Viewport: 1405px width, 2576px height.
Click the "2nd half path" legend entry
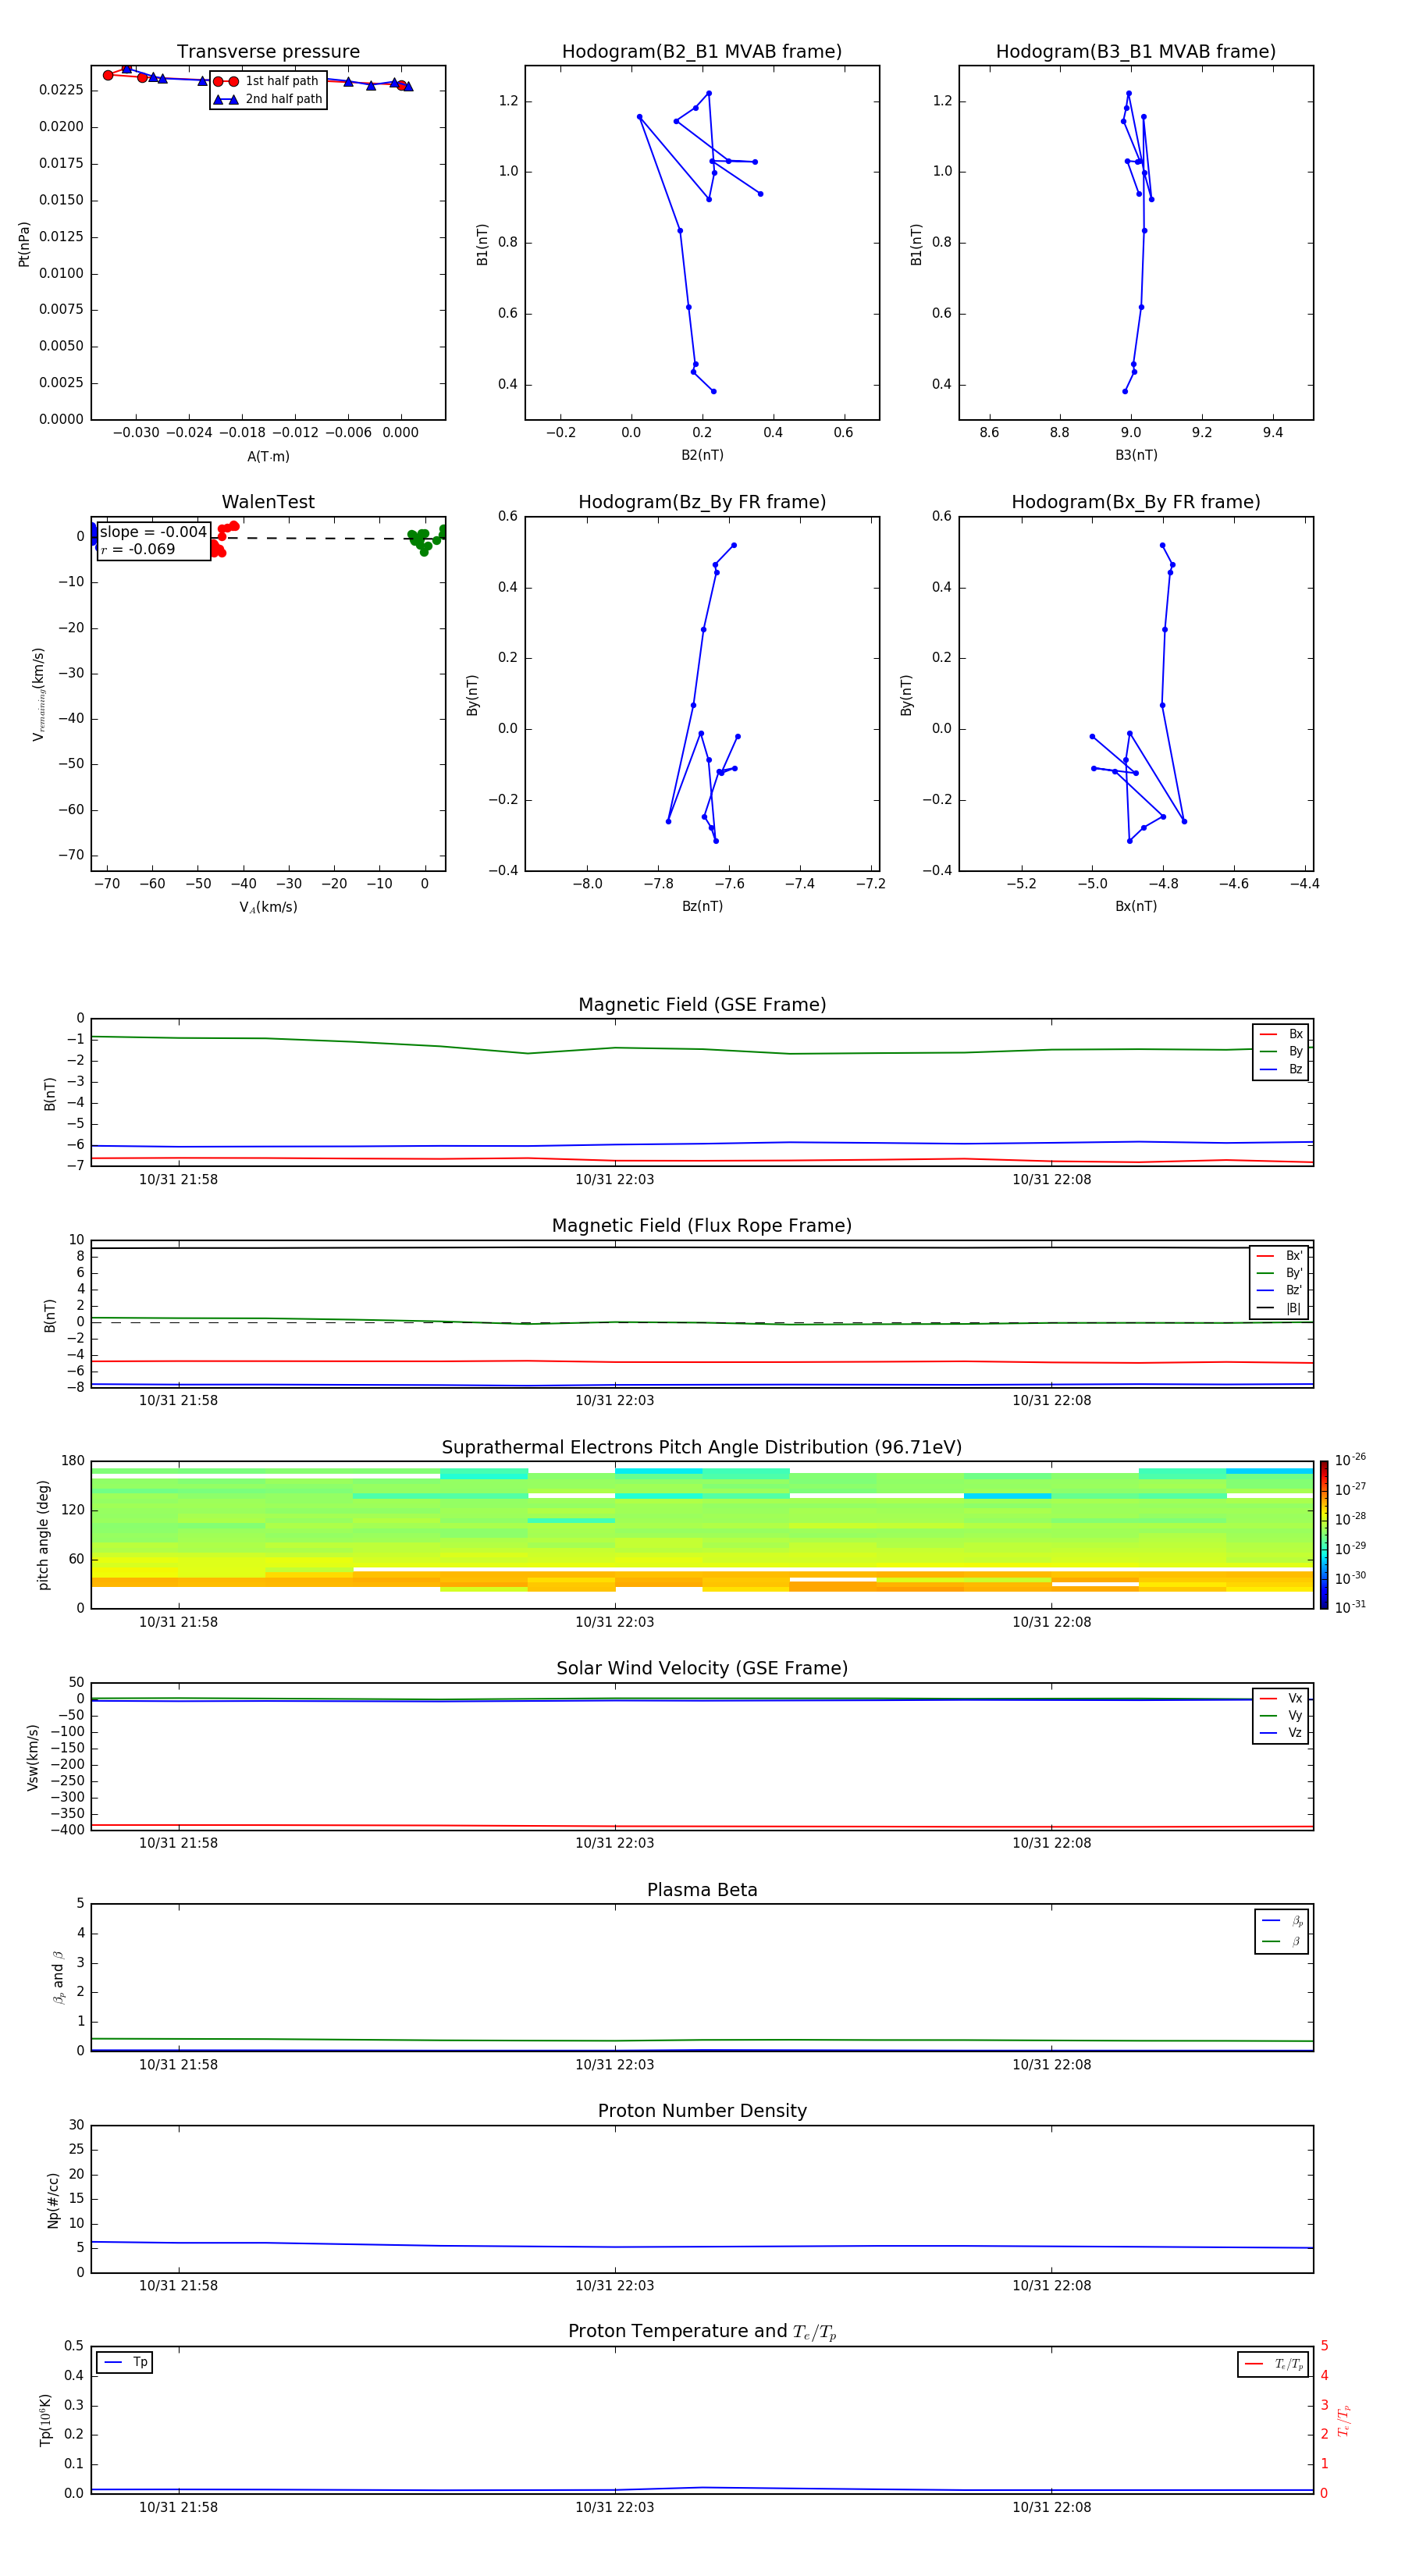267,99
